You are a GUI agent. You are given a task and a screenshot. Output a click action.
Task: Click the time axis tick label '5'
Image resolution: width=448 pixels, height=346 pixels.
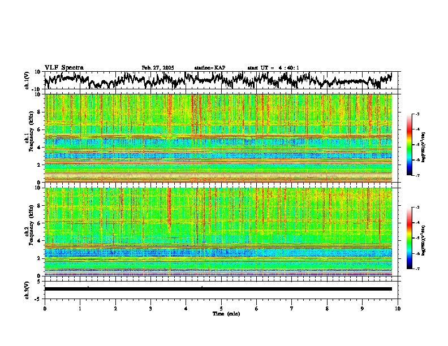[221, 309]
